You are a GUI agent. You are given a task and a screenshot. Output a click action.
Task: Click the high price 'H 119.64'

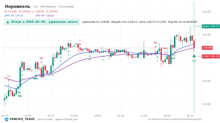click(x=24, y=11)
